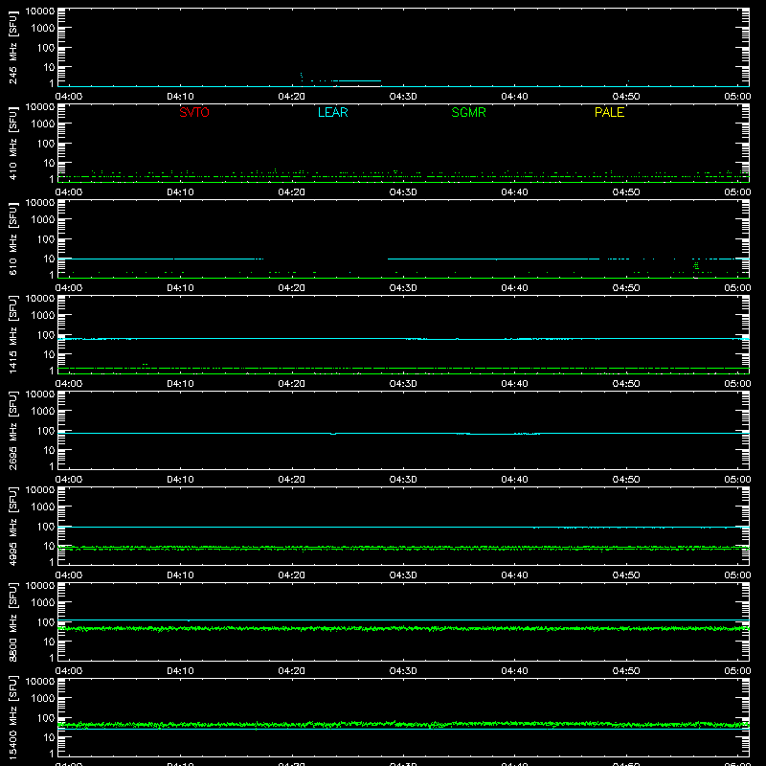This screenshot has width=766, height=766.
Task: Click the 1000 tick label on 8800 MHz axis
Action: (43, 602)
